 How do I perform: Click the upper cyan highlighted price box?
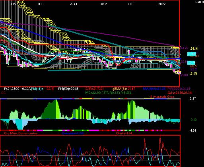point(191,54)
